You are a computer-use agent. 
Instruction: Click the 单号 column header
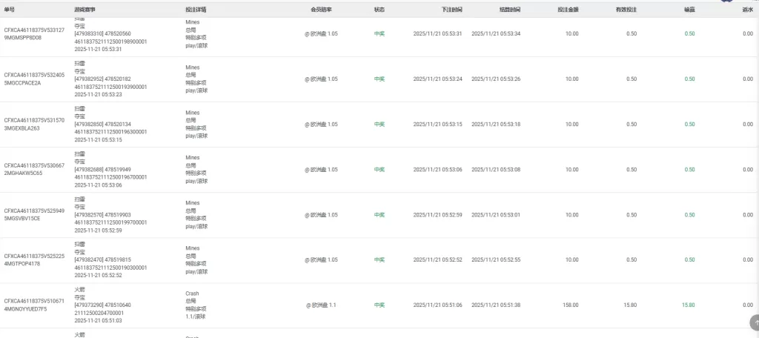point(10,10)
